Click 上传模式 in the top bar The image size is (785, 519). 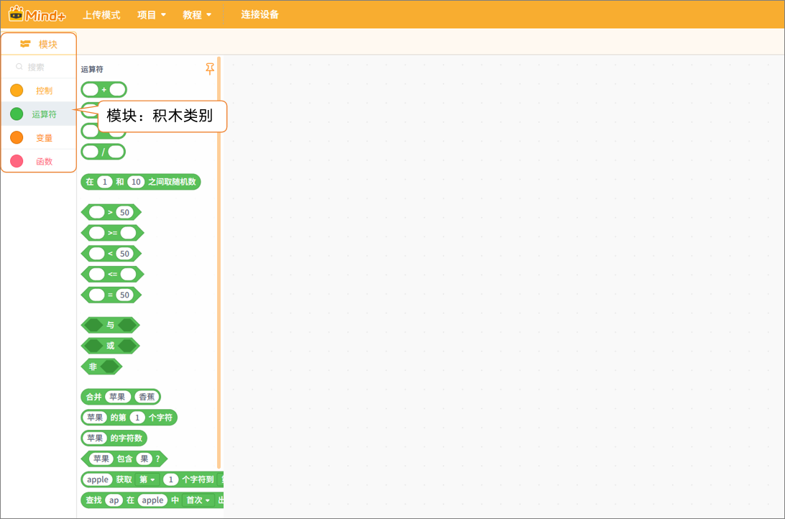pyautogui.click(x=101, y=14)
